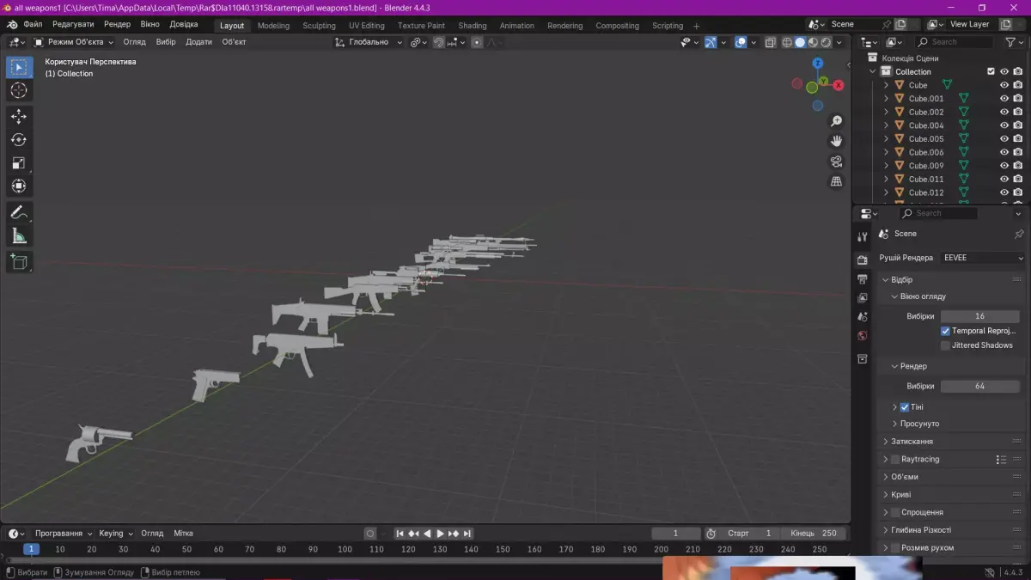Switch to wireframe viewport shading

pos(787,42)
